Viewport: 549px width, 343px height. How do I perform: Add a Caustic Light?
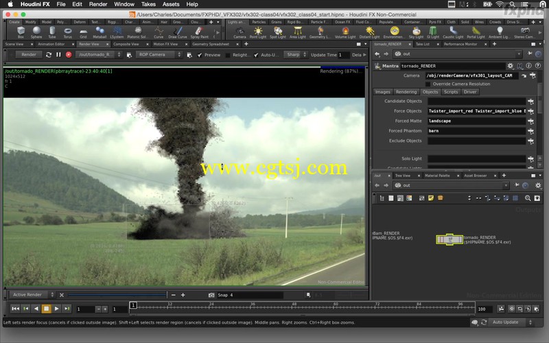click(x=453, y=32)
